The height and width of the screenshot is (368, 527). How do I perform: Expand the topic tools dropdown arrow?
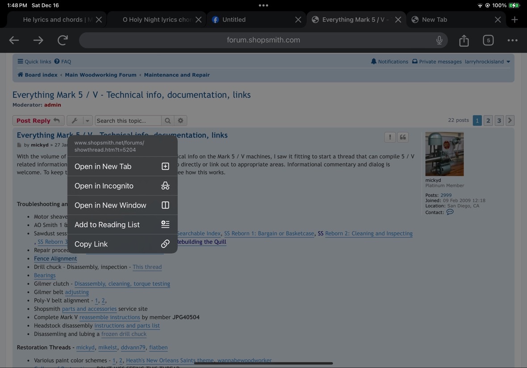88,121
